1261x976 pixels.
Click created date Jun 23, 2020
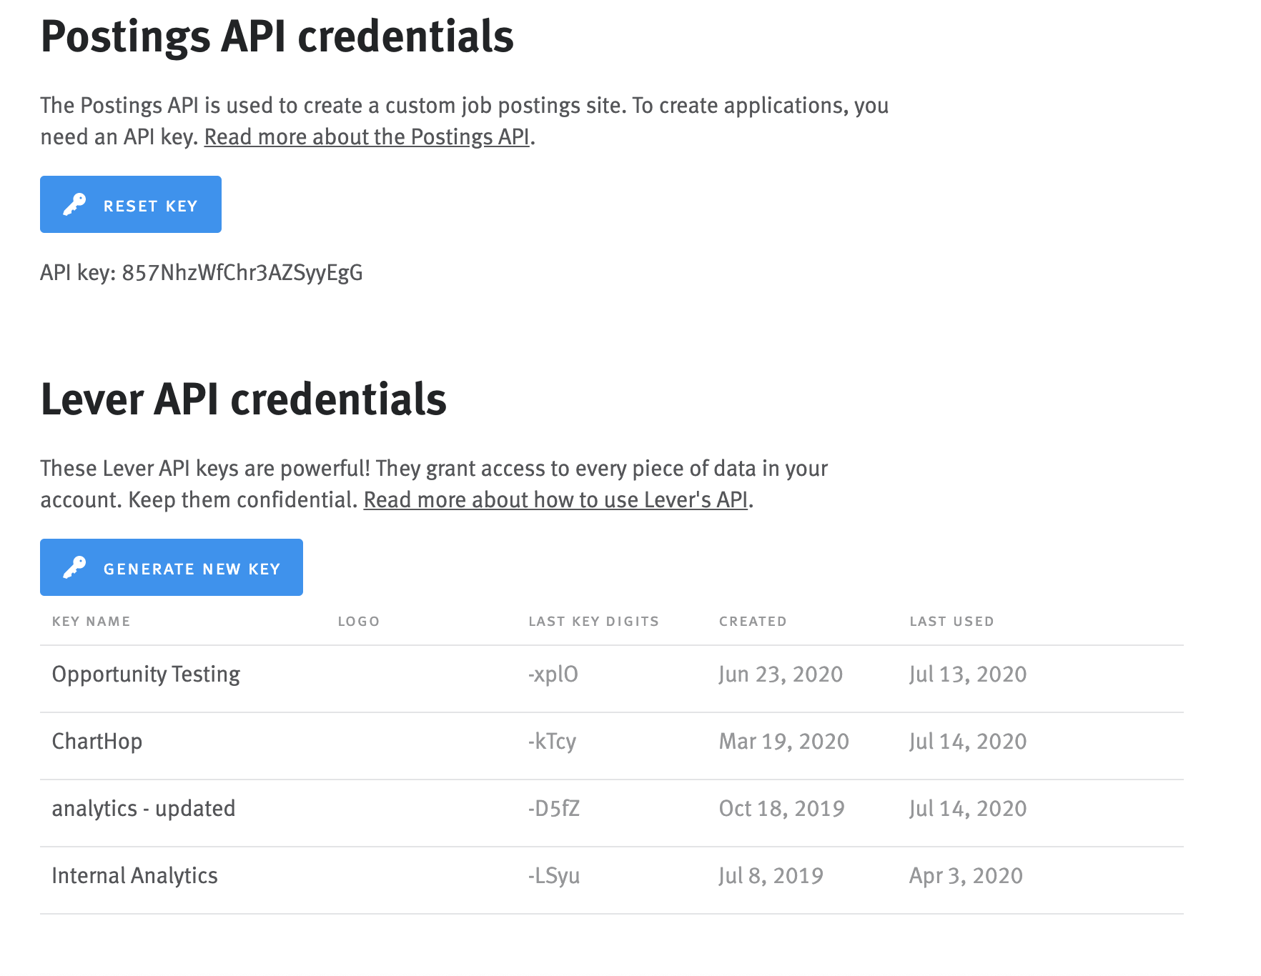point(781,674)
